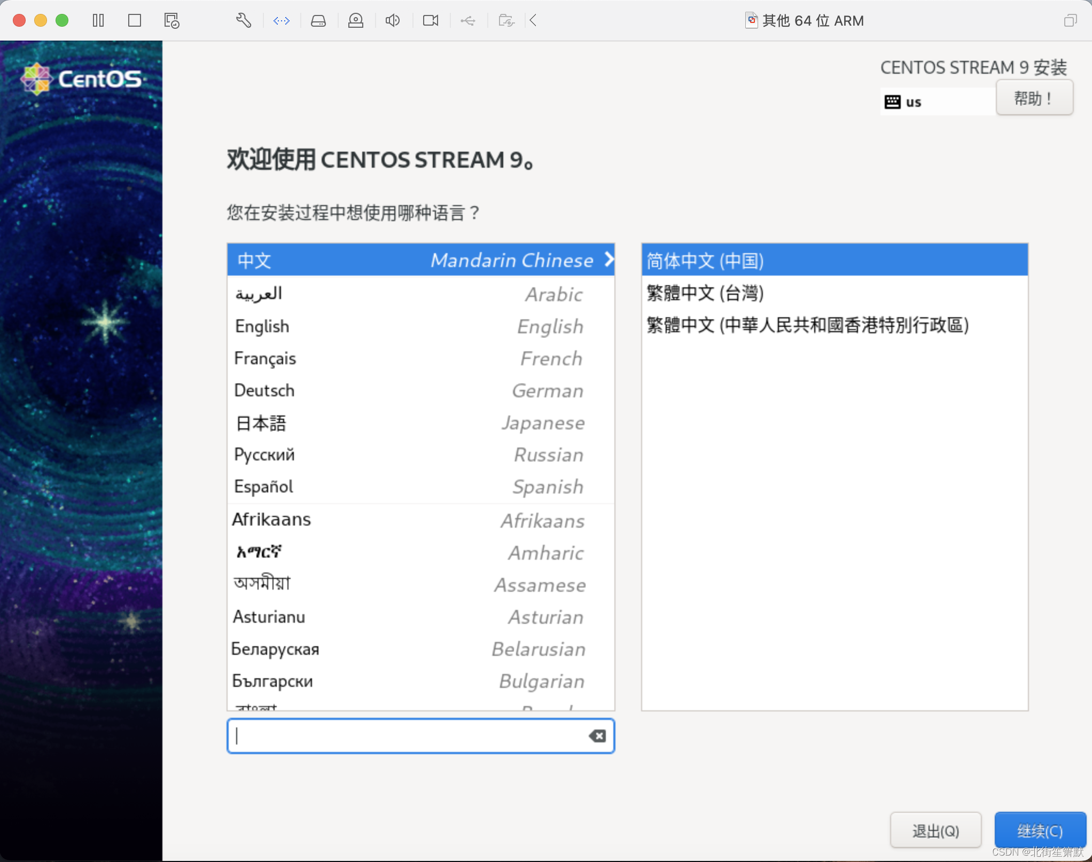
Task: Open virtual machine settings with the wrench icon
Action: (244, 20)
